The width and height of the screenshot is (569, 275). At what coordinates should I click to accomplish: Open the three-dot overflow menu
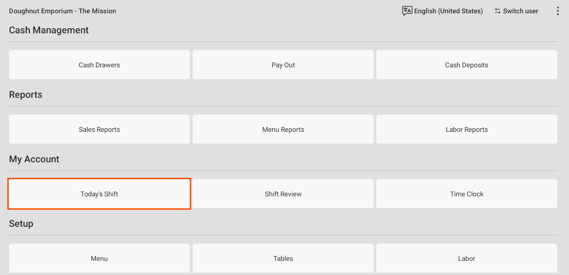click(x=558, y=11)
